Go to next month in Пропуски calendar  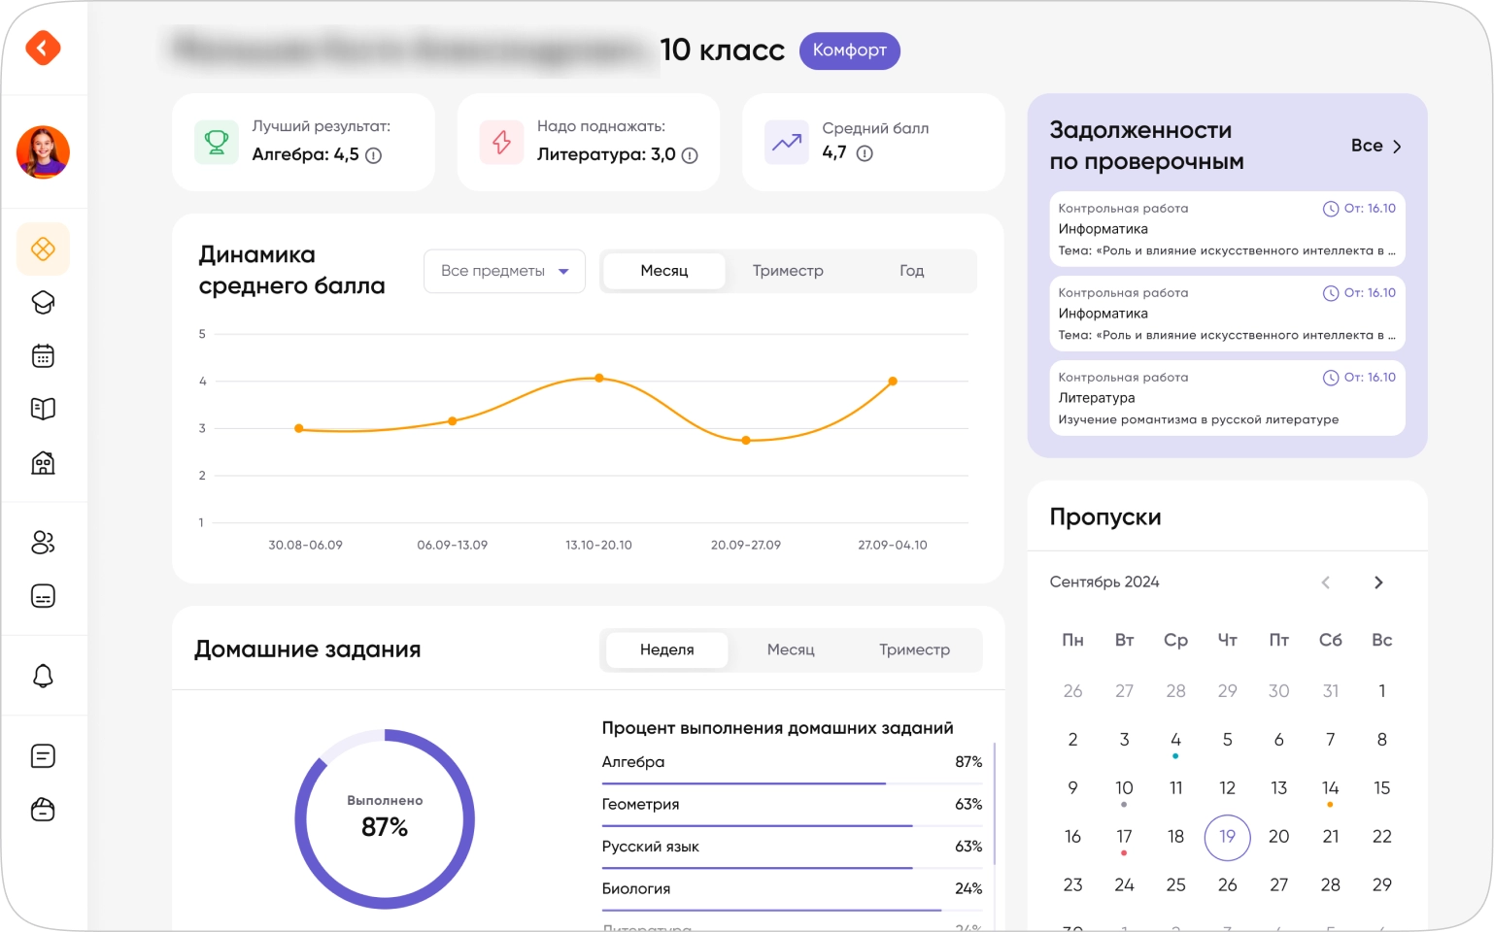point(1377,582)
